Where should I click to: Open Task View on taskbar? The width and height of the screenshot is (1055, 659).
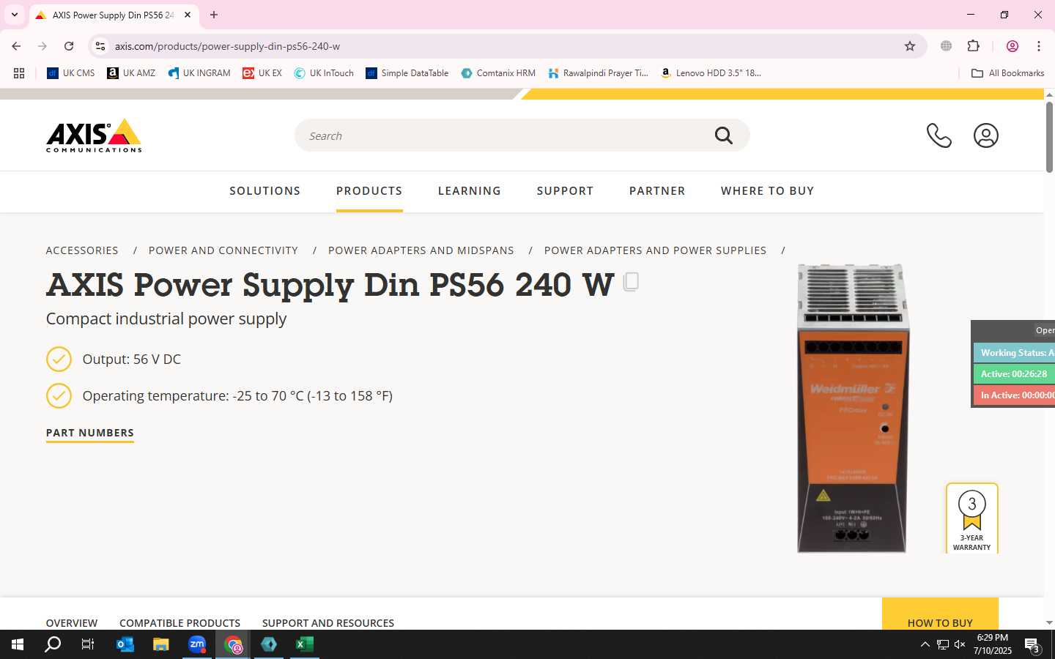(x=88, y=644)
